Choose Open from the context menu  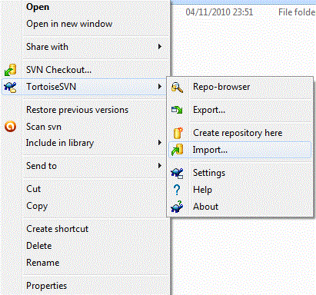click(x=38, y=7)
